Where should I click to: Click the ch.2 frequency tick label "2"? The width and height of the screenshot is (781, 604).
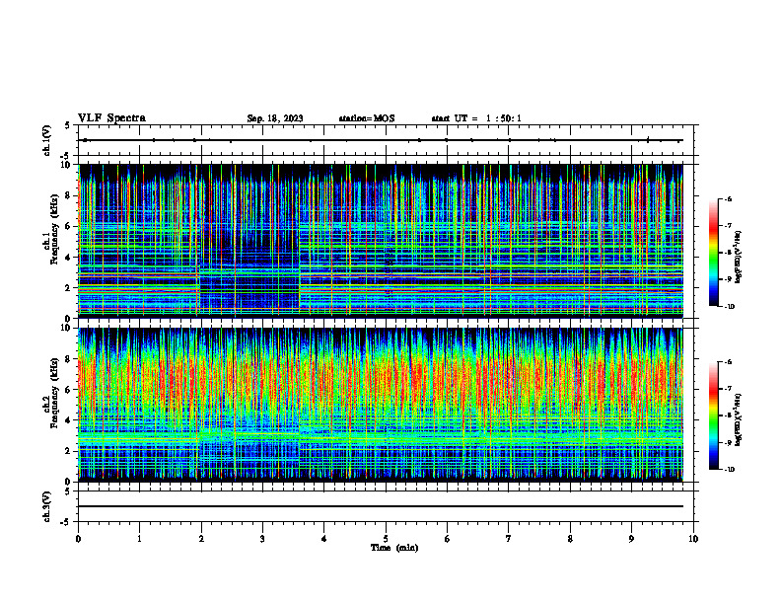click(69, 451)
